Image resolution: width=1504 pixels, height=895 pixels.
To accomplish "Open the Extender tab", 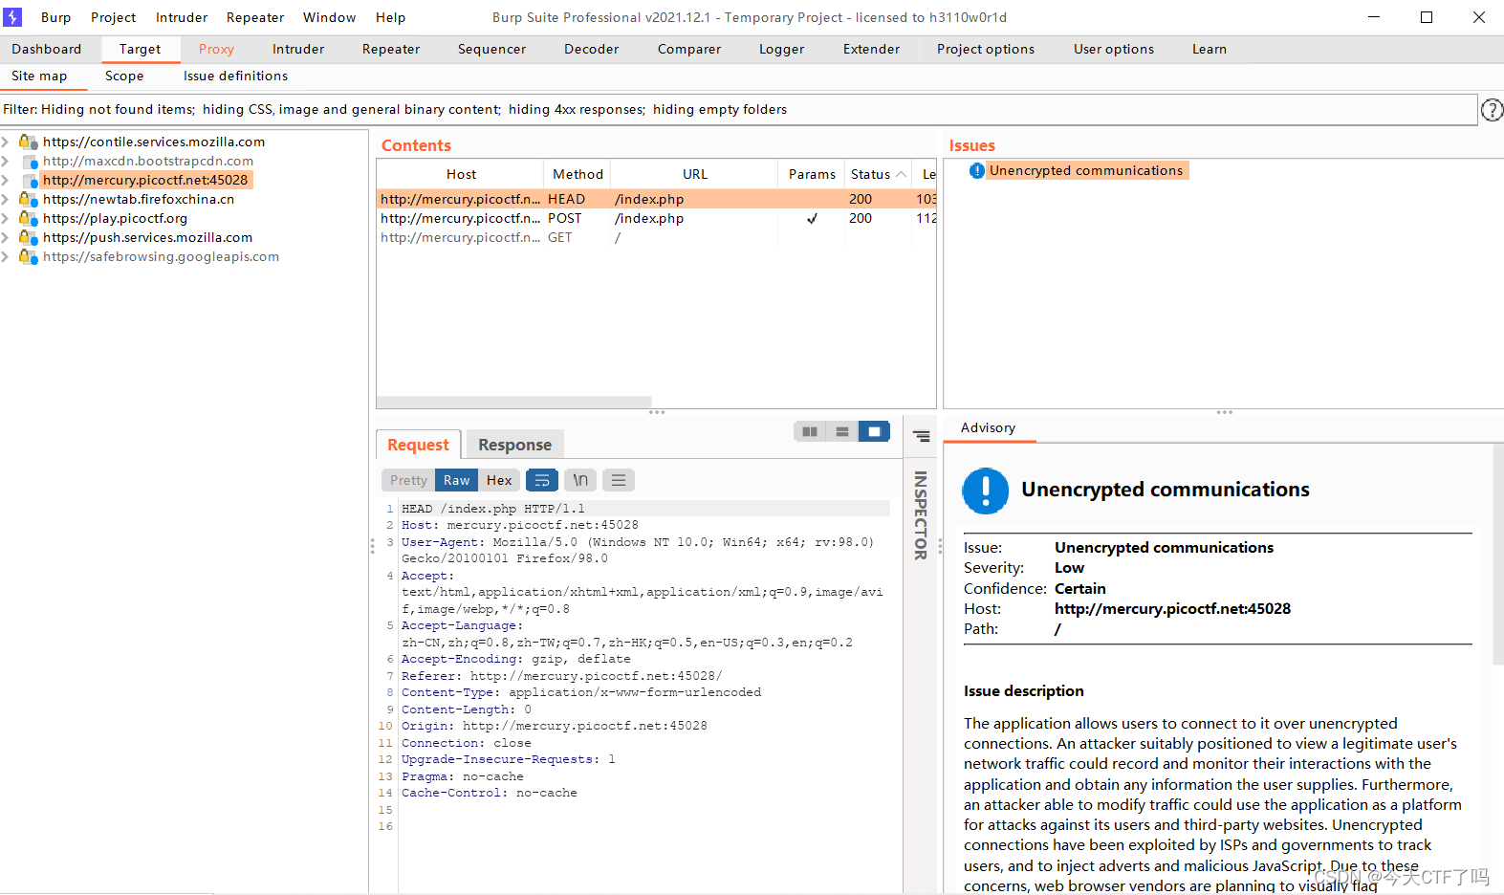I will [871, 49].
